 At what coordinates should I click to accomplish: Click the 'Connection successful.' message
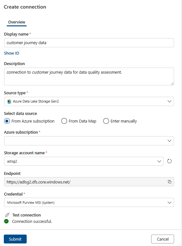pos(32,221)
